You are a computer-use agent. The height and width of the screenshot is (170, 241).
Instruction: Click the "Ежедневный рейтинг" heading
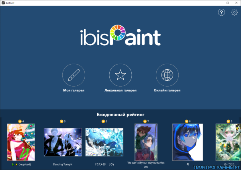tap(120, 115)
